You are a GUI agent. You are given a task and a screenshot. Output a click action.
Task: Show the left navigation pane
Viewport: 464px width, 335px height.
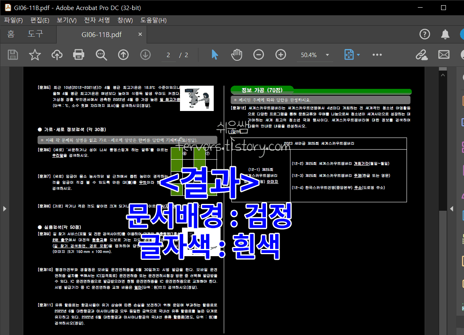tap(4, 208)
